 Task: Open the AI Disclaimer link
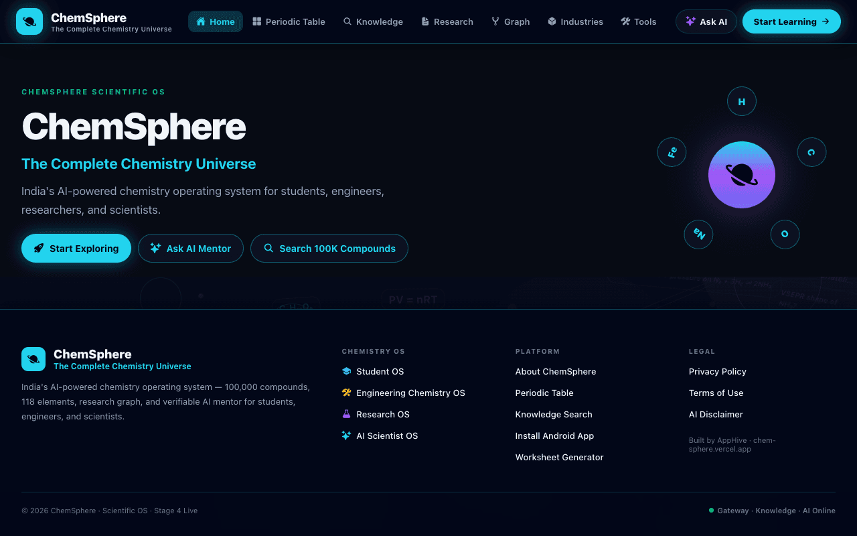716,414
